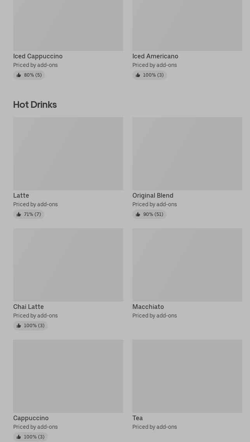250x442 pixels.
Task: Select the Tea item title
Action: pos(137,418)
